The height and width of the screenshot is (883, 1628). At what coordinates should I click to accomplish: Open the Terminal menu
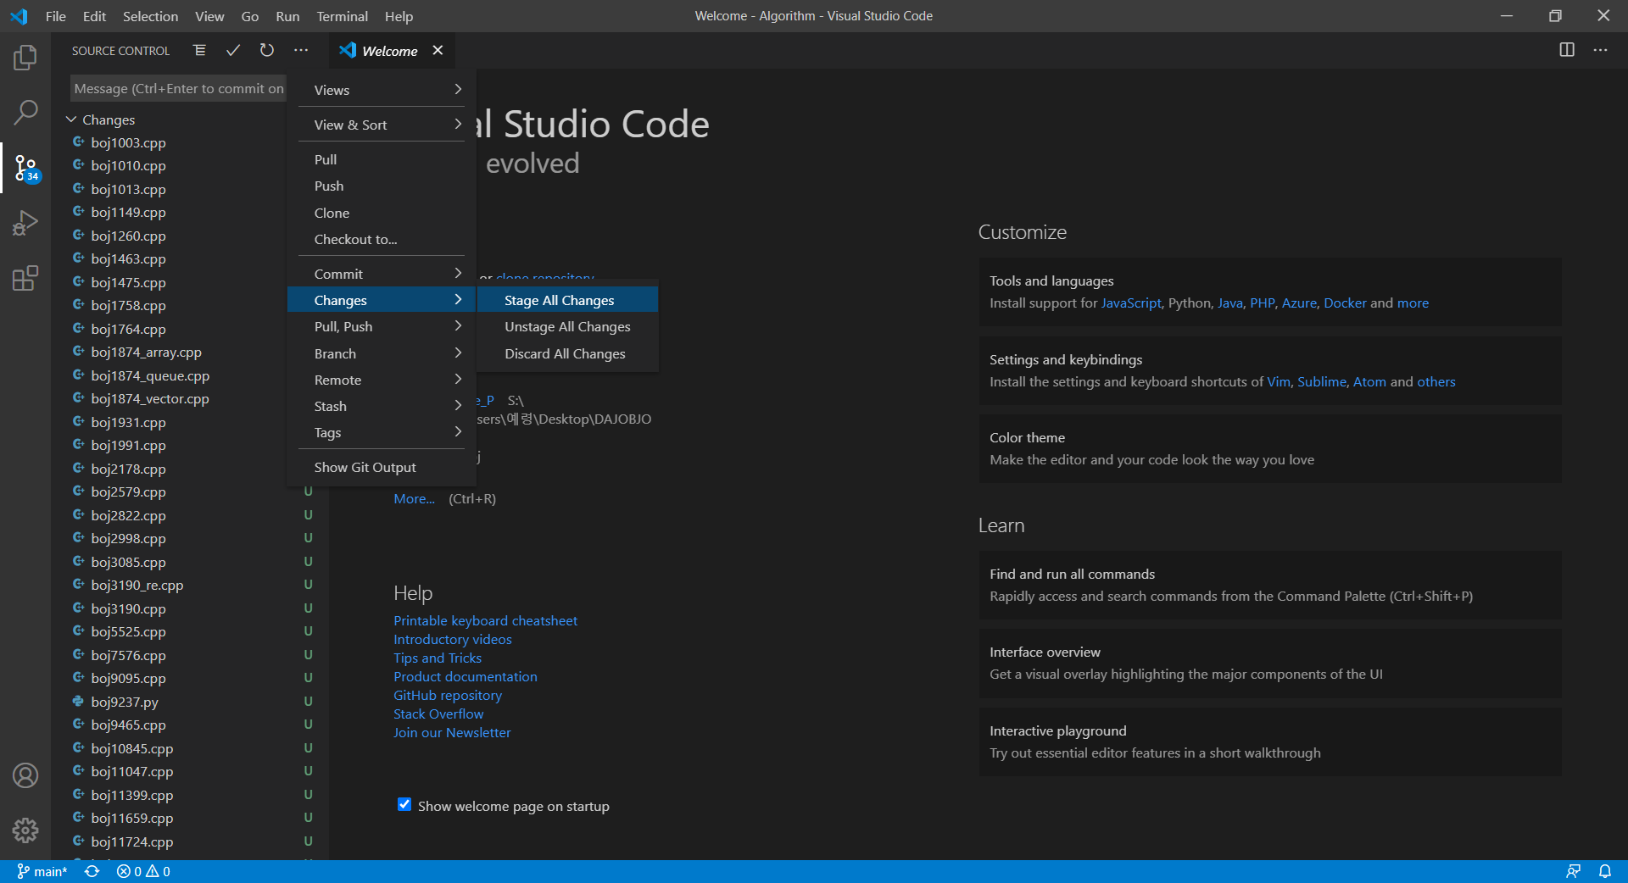pyautogui.click(x=342, y=16)
